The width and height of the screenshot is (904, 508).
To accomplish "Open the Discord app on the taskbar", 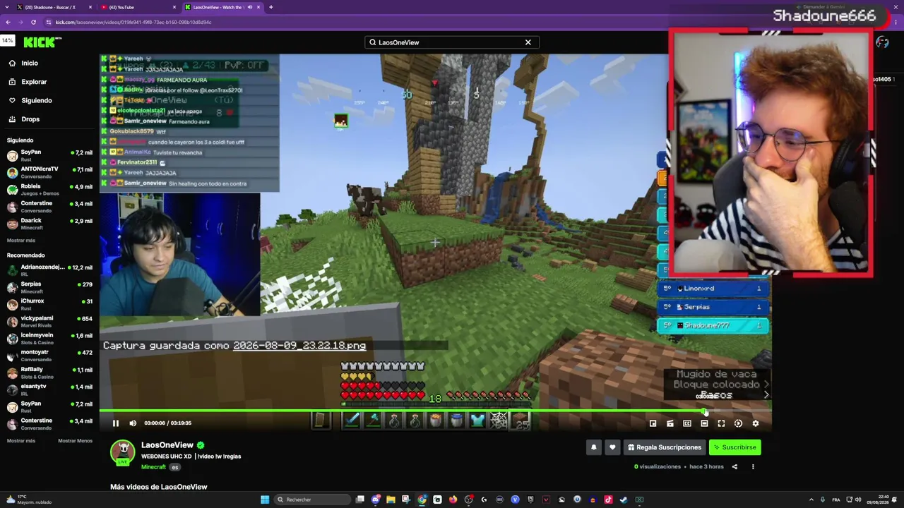I will pyautogui.click(x=375, y=500).
